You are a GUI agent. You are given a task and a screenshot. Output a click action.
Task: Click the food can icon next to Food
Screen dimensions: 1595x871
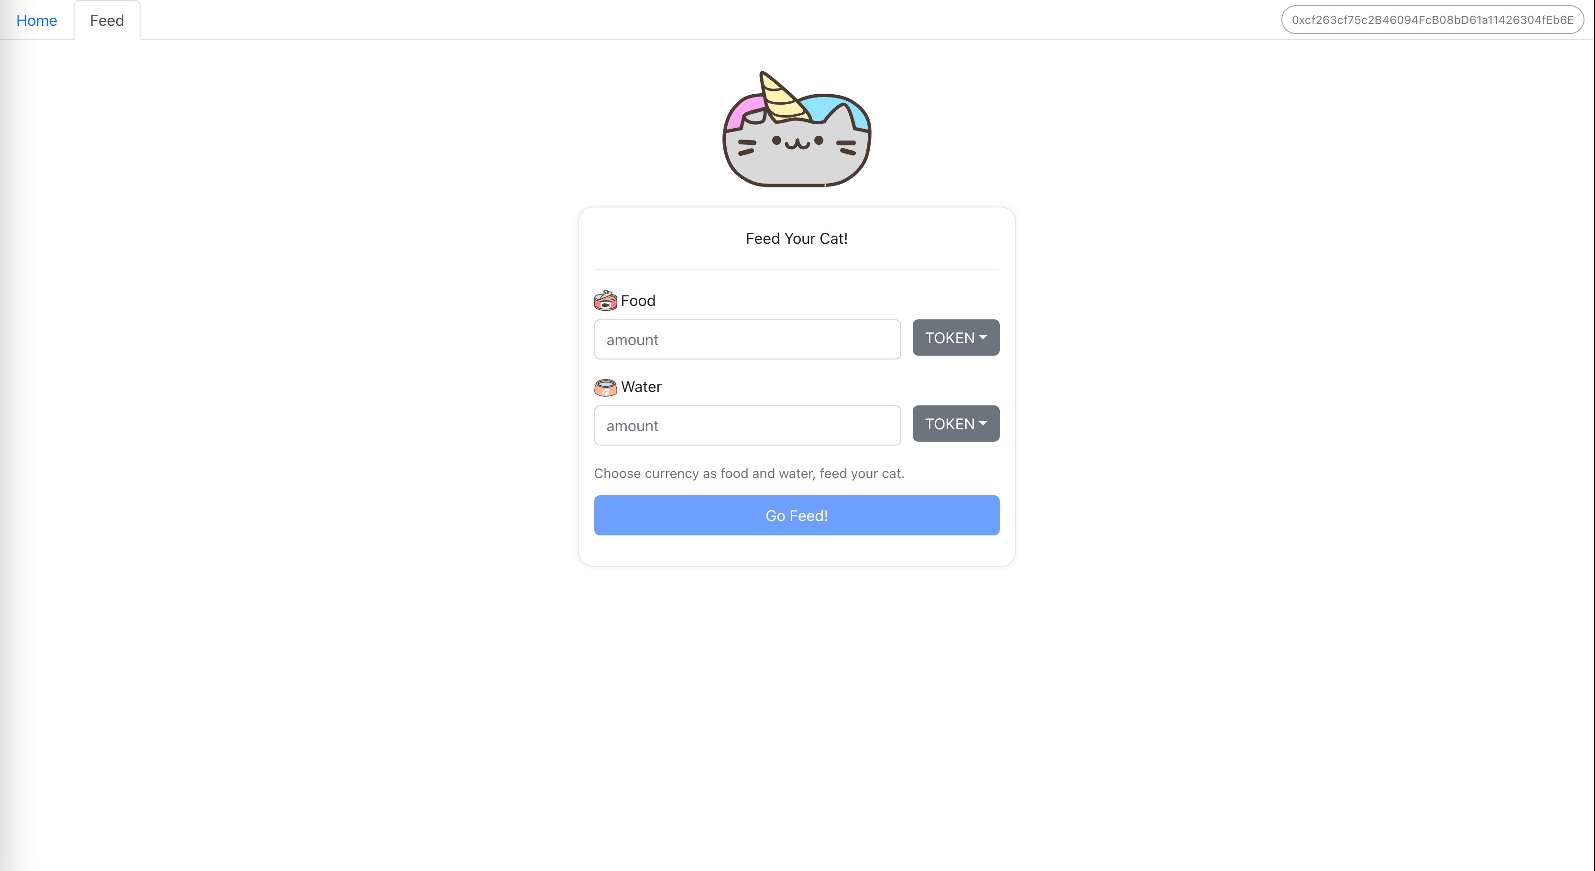click(605, 300)
